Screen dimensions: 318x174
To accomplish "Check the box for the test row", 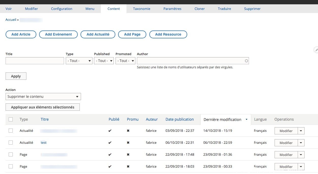I will [11, 143].
